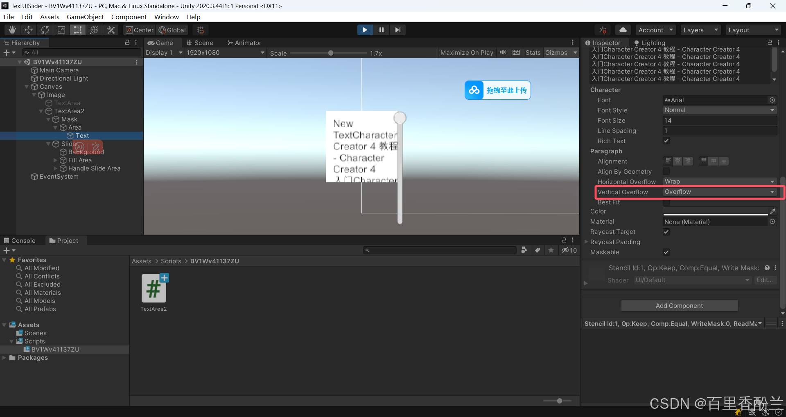
Task: Open the cloud services icon
Action: pos(623,30)
